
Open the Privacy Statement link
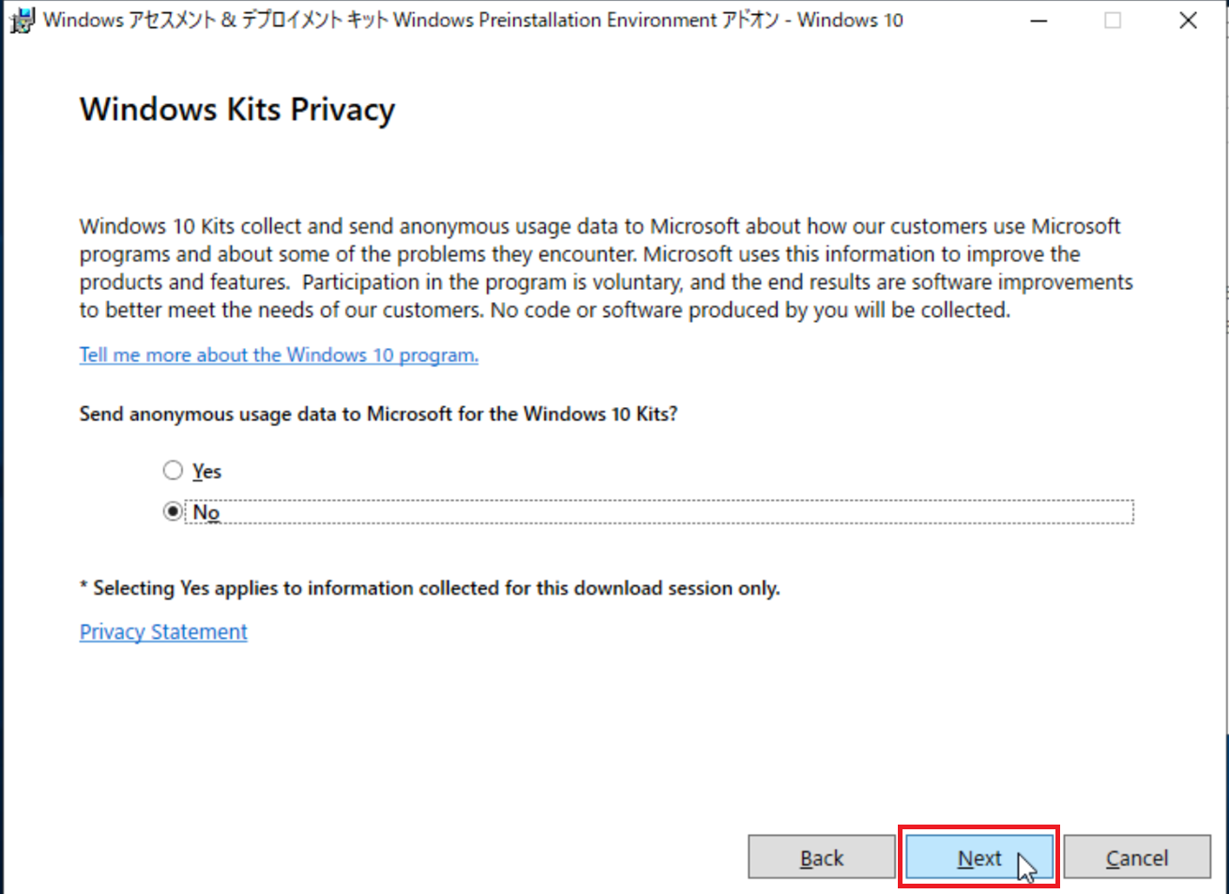(x=163, y=631)
